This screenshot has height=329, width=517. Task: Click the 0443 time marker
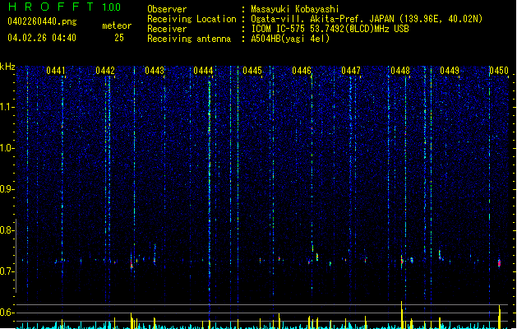pos(155,71)
